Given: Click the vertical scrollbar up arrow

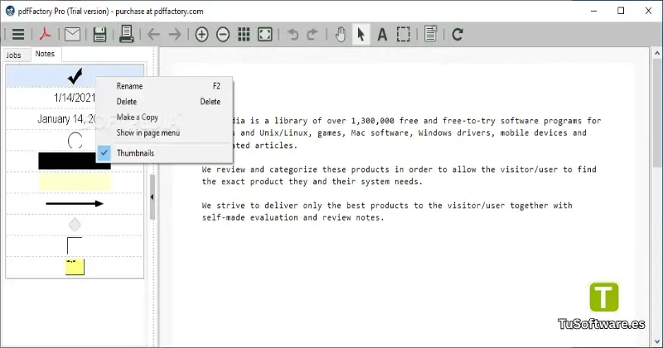Looking at the screenshot, I should (x=657, y=53).
